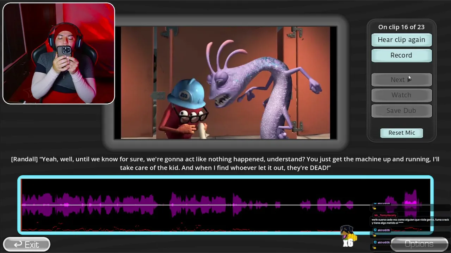Click the dog emote x6 combo icon
This screenshot has width=451, height=253.
[348, 236]
